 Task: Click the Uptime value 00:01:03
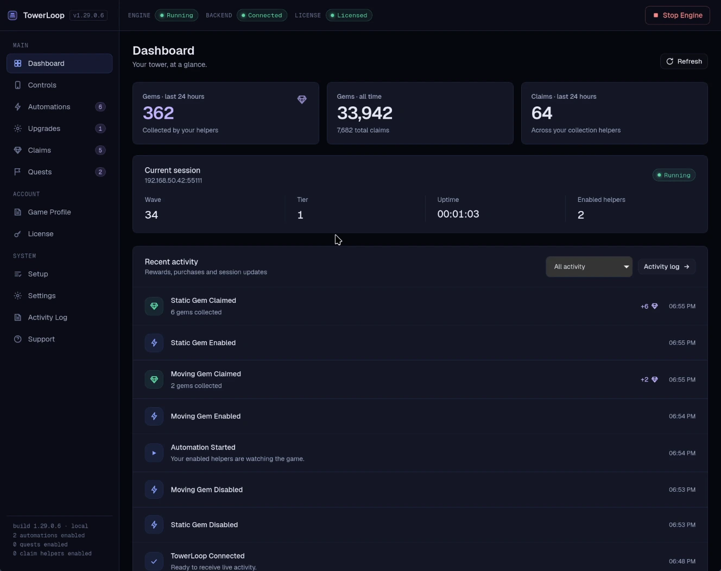tap(458, 214)
